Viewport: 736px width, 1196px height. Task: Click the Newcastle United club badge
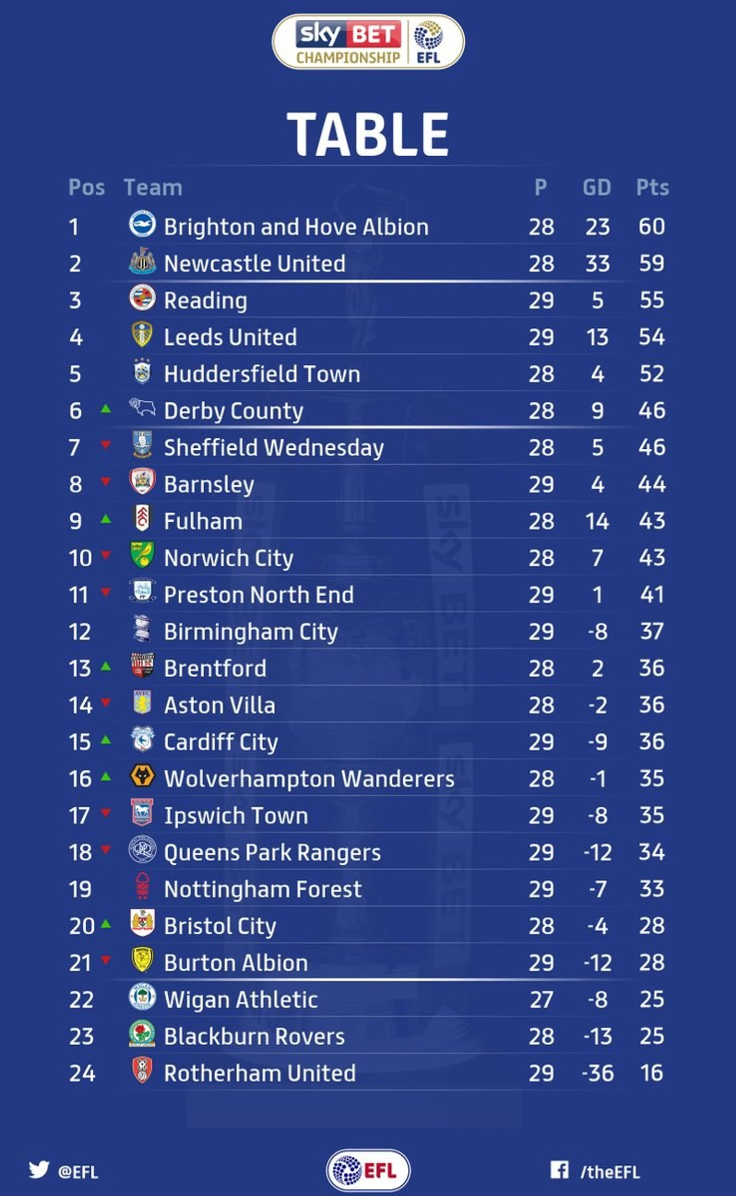(142, 261)
